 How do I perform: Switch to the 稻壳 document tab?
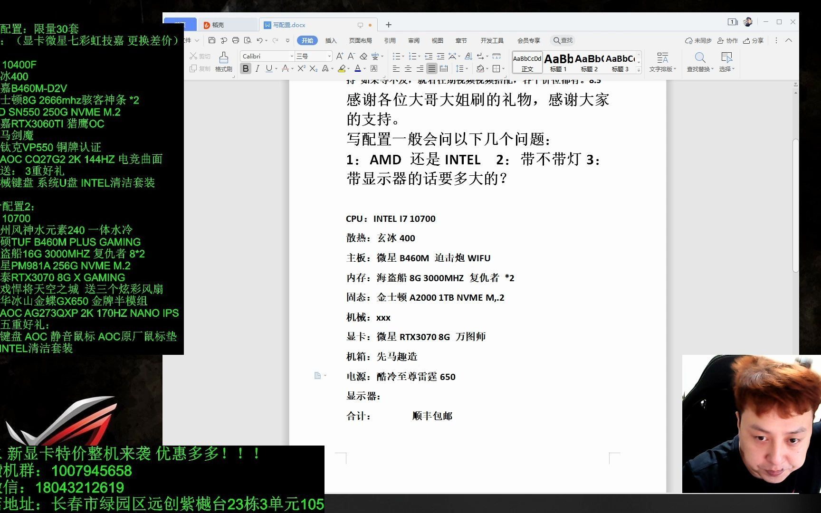(x=228, y=25)
